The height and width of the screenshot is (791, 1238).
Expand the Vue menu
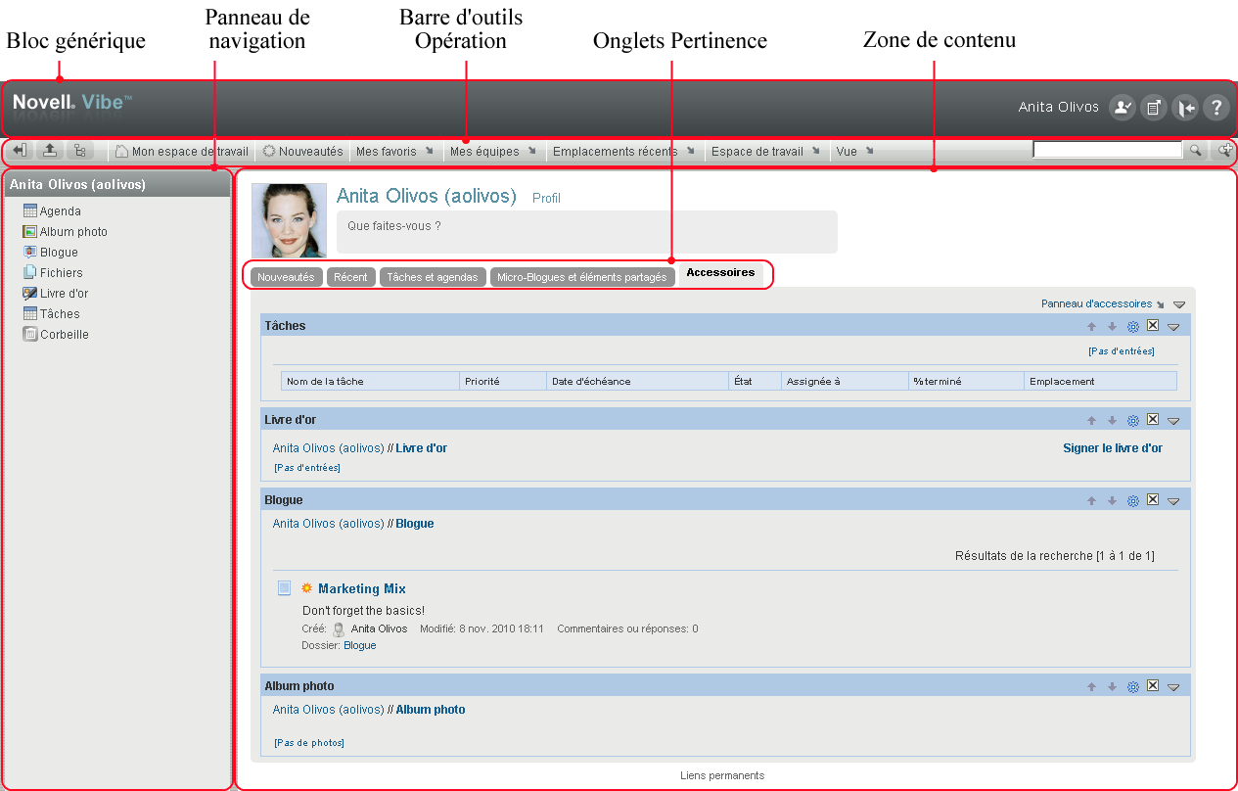[x=854, y=152]
